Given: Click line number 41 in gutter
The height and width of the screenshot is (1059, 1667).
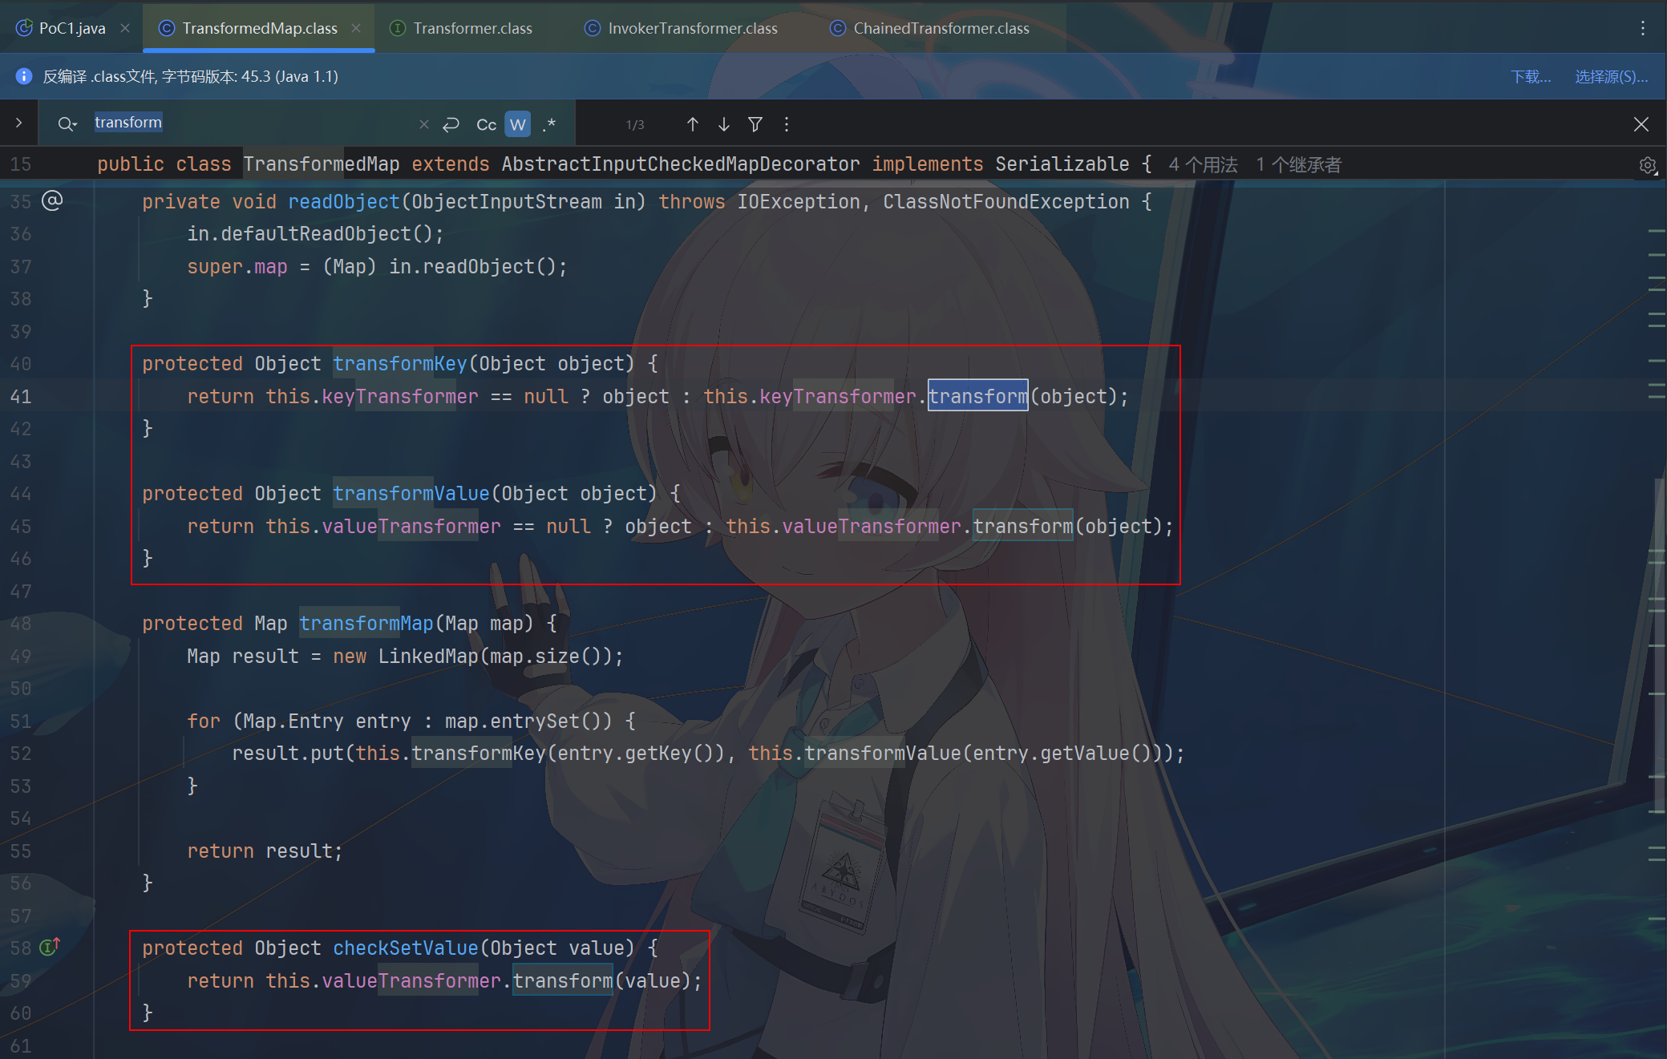Looking at the screenshot, I should (21, 396).
